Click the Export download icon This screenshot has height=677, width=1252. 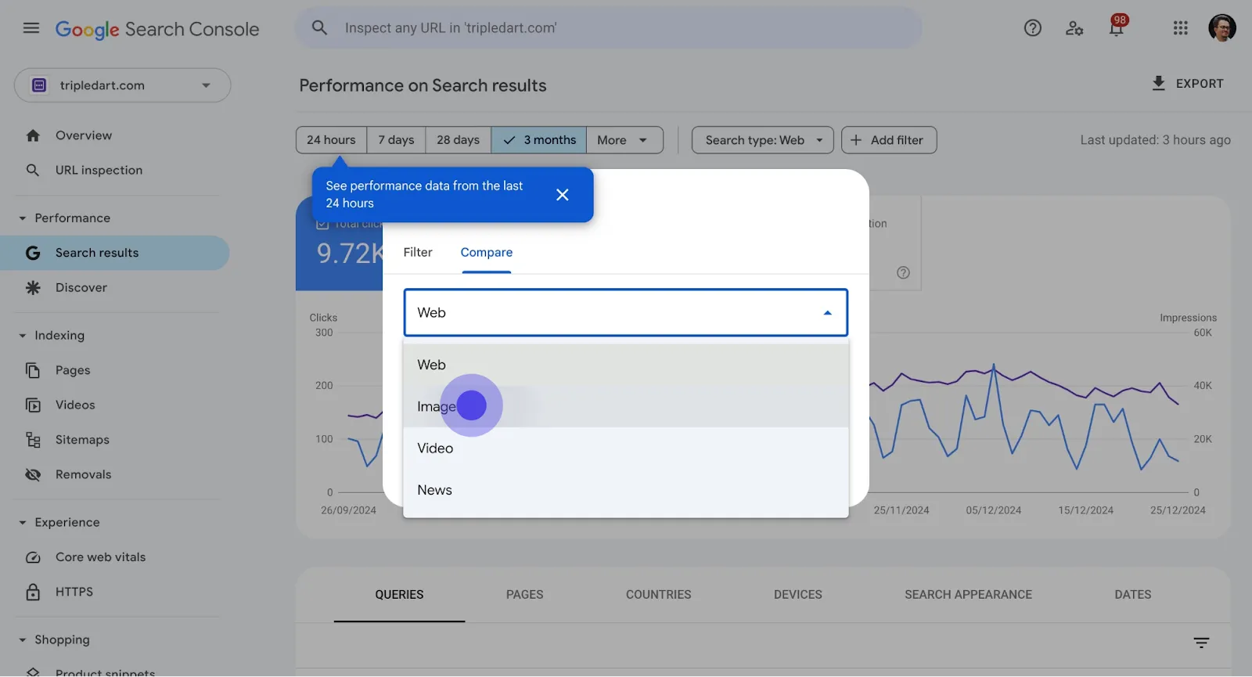[x=1159, y=83]
